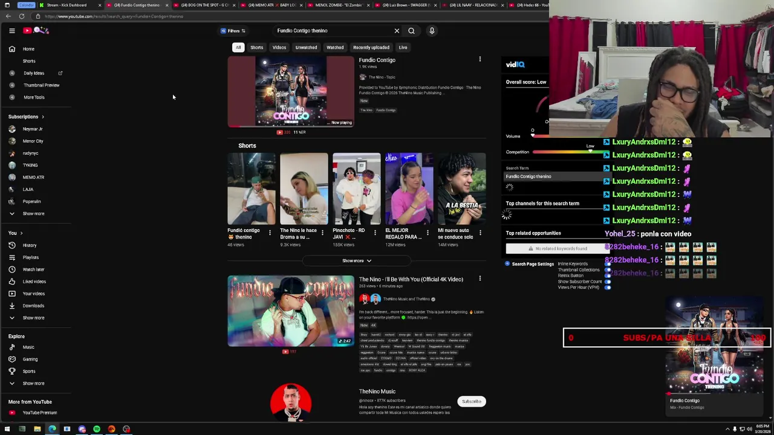The width and height of the screenshot is (774, 435).
Task: Open options menu for I'll Be With You video
Action: (480, 279)
